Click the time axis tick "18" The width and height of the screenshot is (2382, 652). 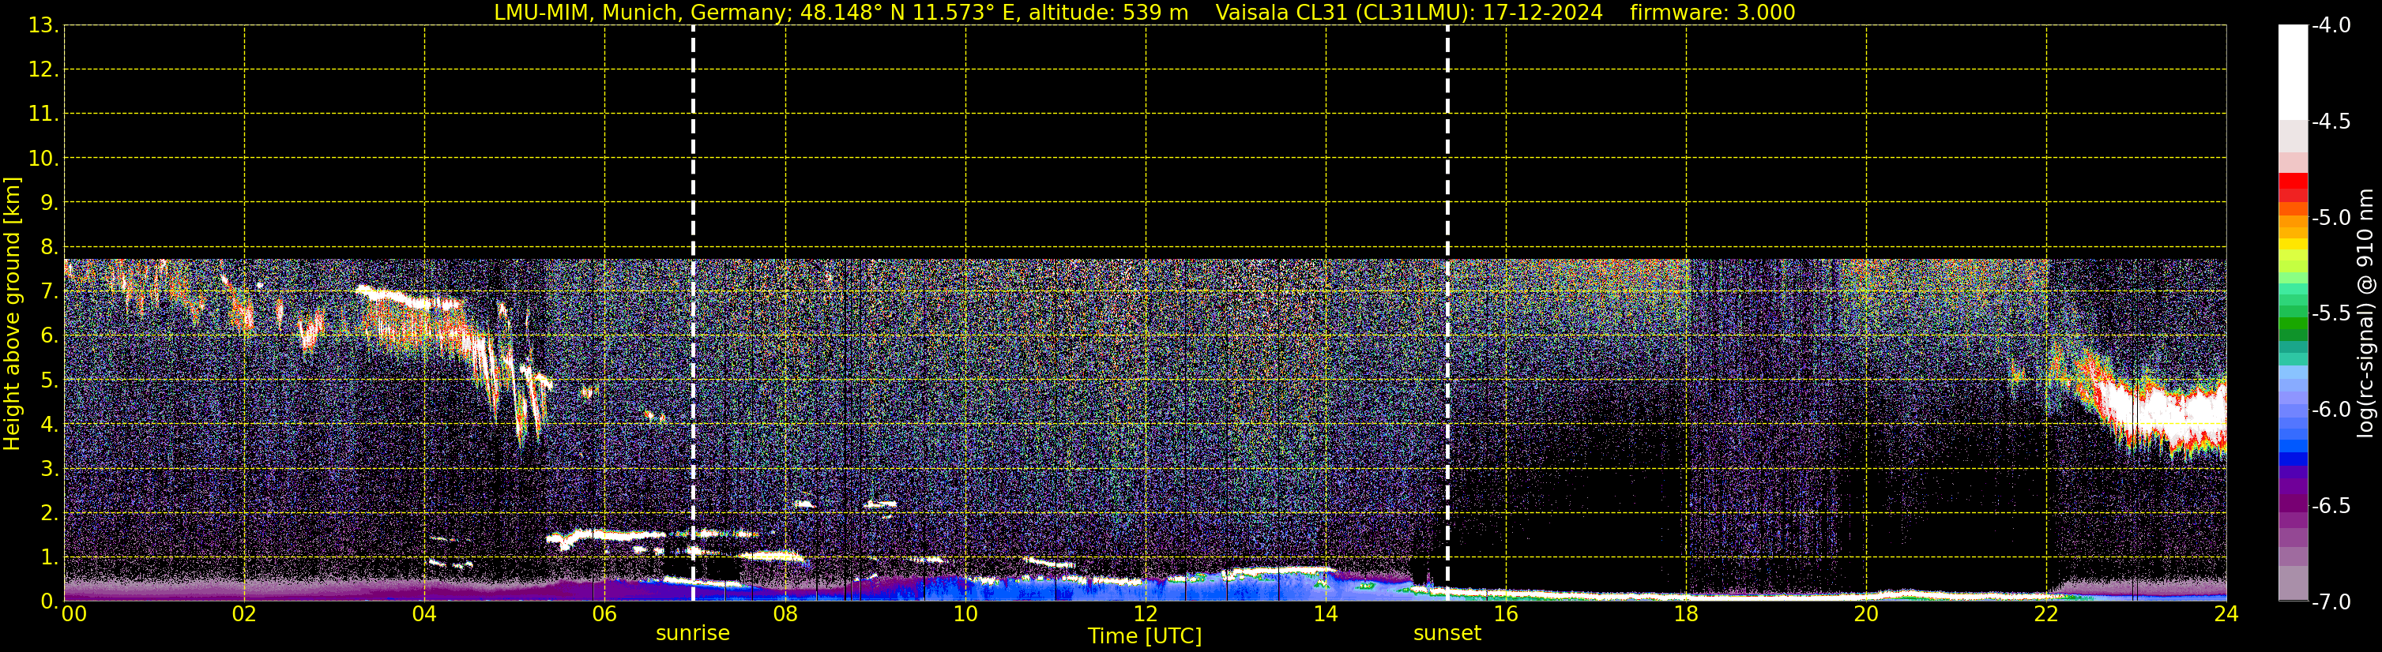(1687, 614)
